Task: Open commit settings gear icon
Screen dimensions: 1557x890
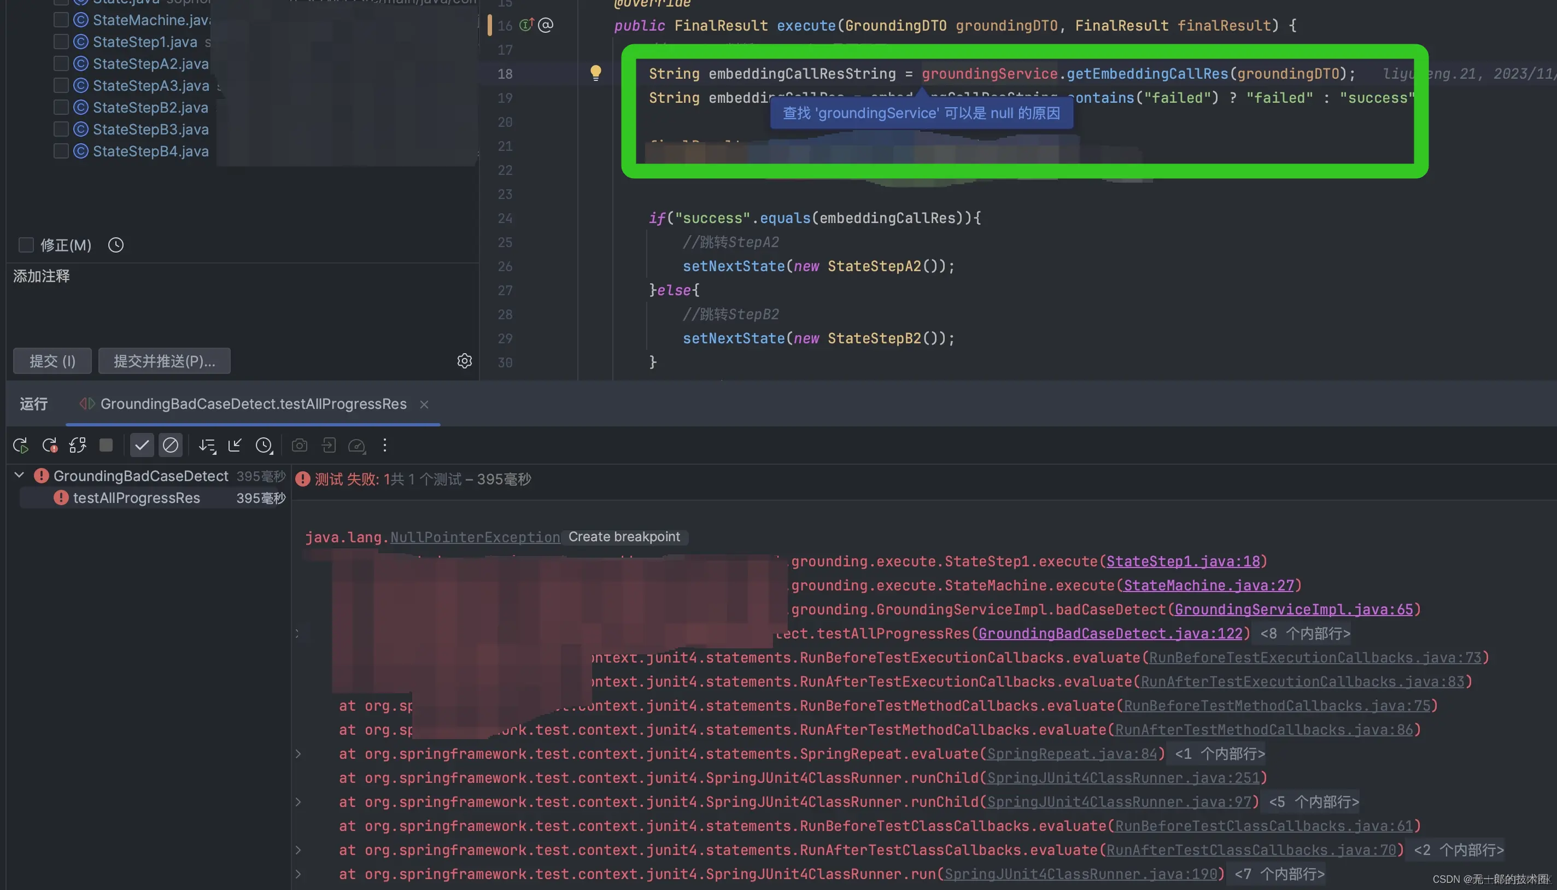Action: point(465,361)
